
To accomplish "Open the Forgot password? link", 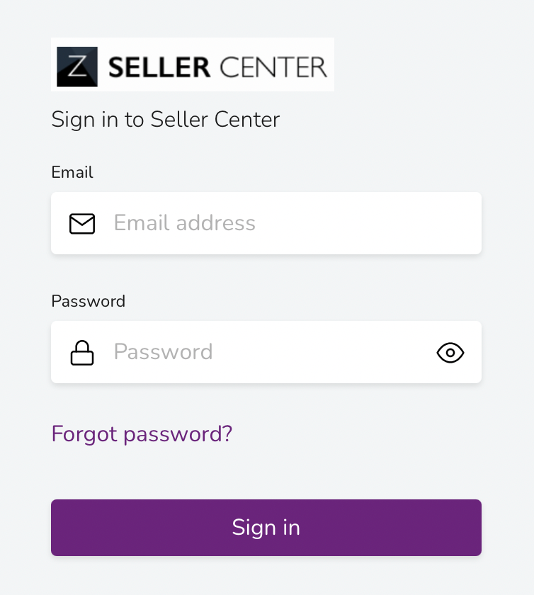I will (x=142, y=433).
